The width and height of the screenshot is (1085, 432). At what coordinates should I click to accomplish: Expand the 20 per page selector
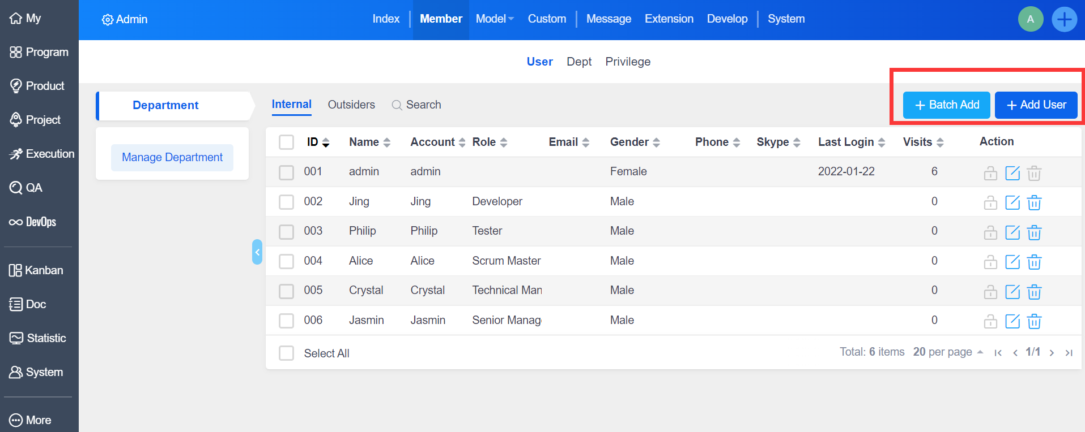click(947, 352)
